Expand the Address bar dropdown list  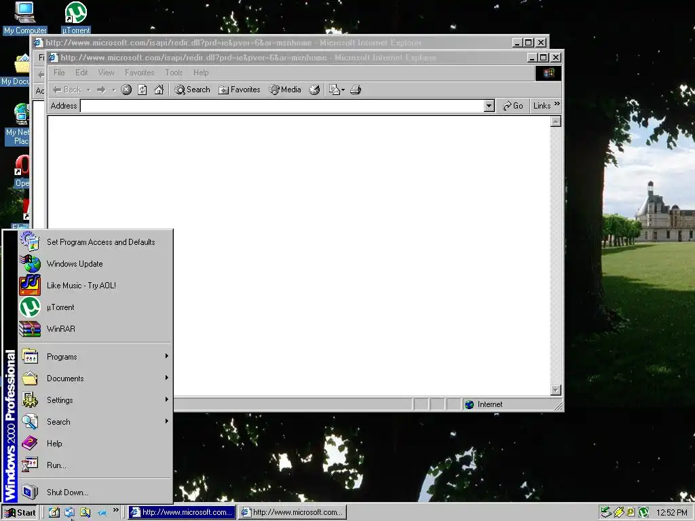(x=489, y=106)
